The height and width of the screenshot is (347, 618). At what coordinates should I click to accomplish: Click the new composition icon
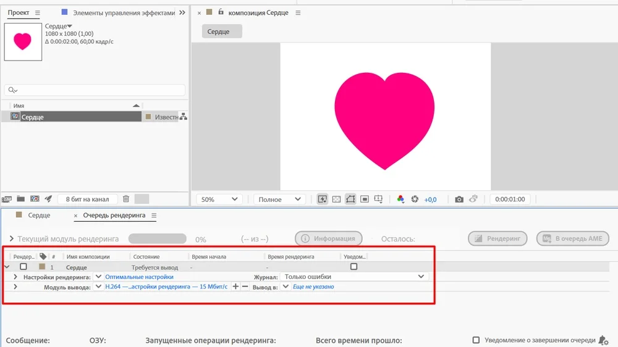pyautogui.click(x=35, y=199)
